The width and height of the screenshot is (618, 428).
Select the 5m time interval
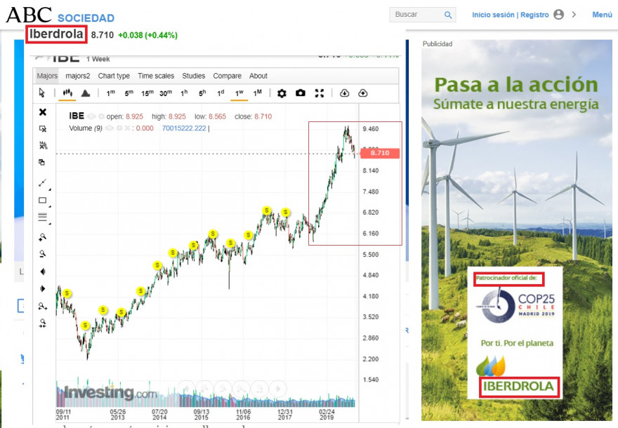[x=129, y=93]
